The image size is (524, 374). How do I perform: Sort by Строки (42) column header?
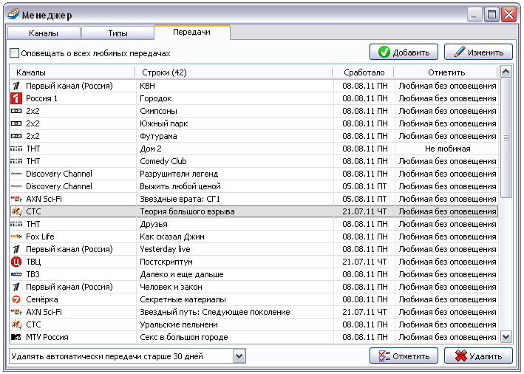234,72
